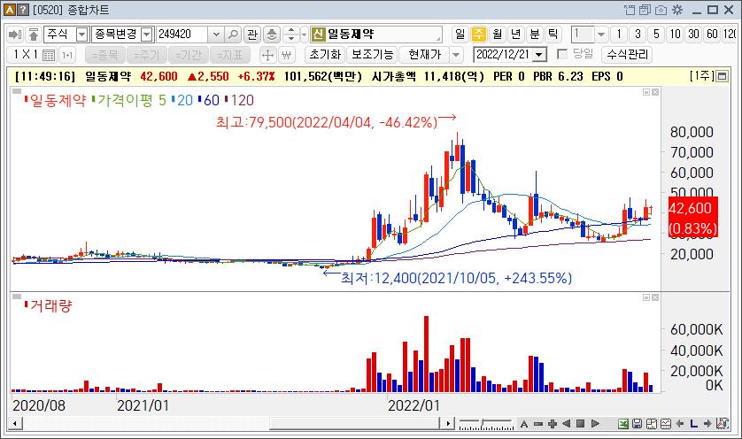Click the 관 watchlist button
Image resolution: width=742 pixels, height=439 pixels.
click(x=252, y=34)
